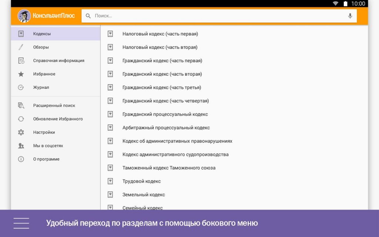Click document icon beside Трудовой кодекс

pyautogui.click(x=110, y=181)
